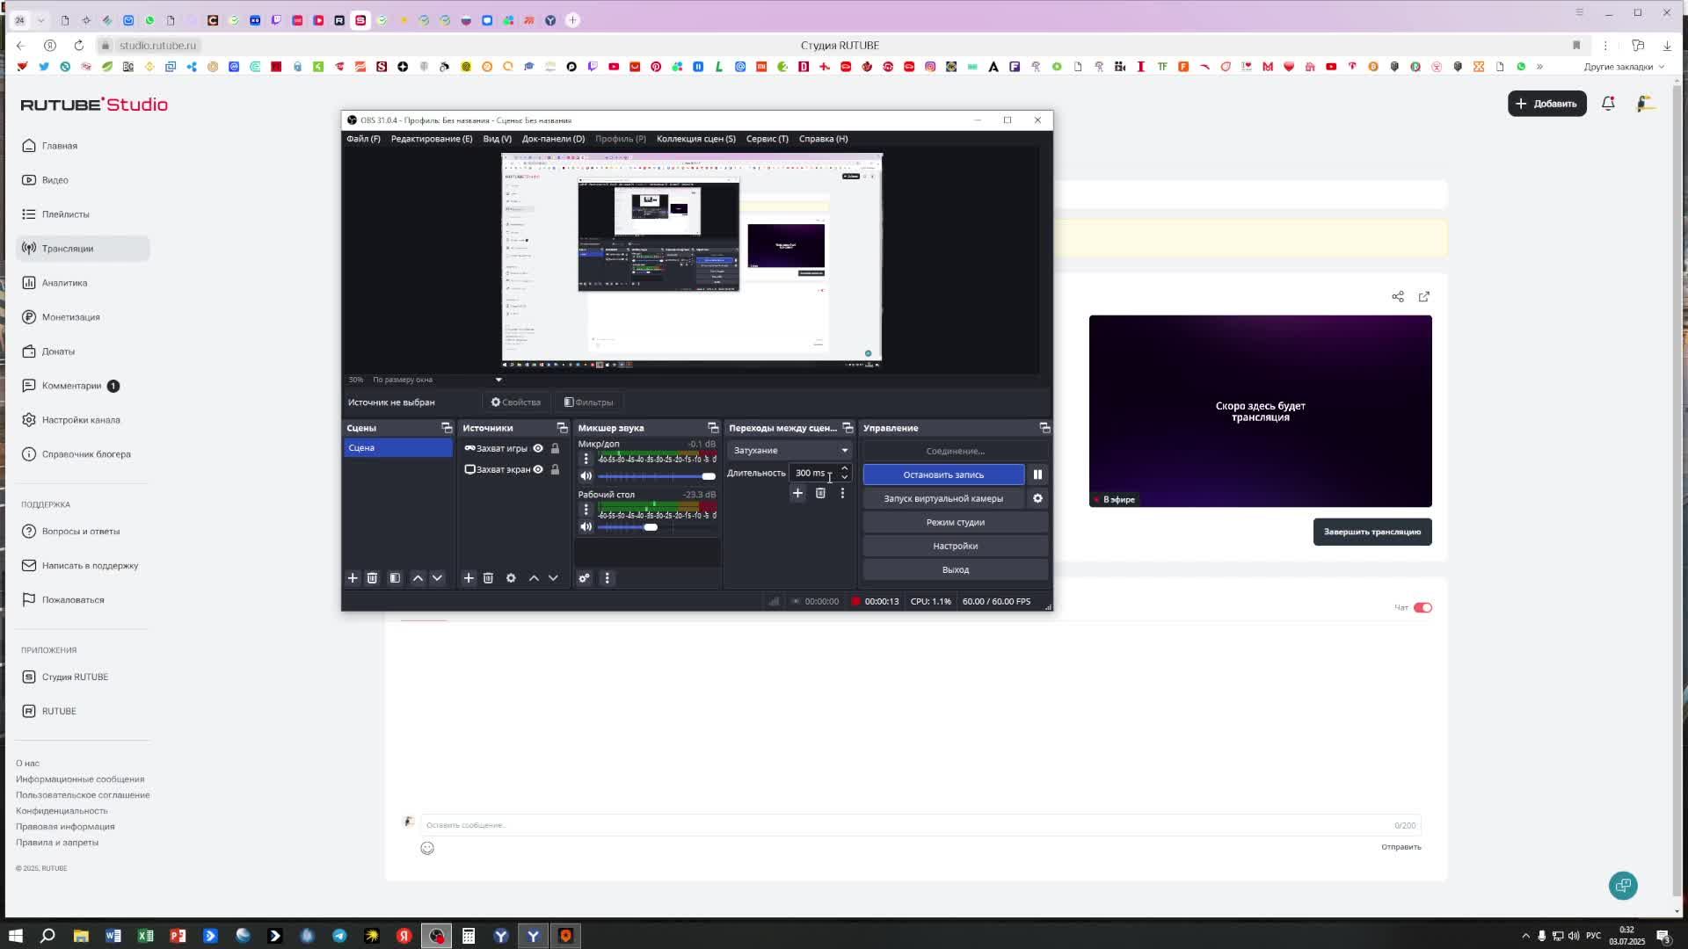Viewport: 1688px width, 949px height.
Task: Undock the Переходы между сценами panel
Action: tap(848, 428)
